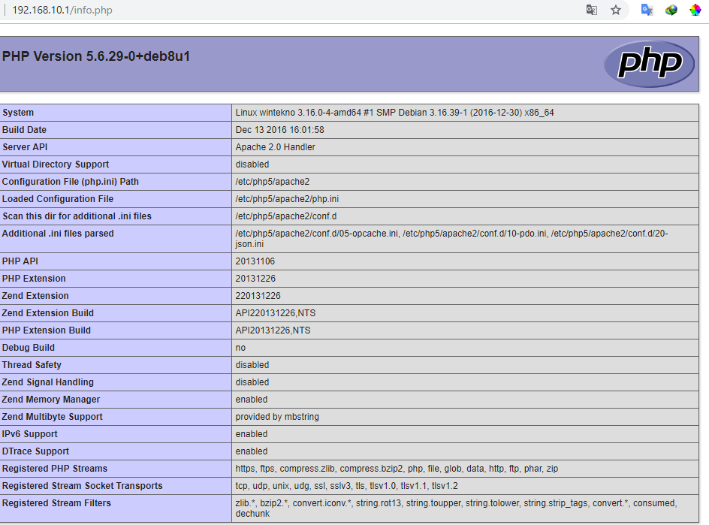The image size is (709, 525).
Task: Select the heading 'PHP Version 5.6.29-0+deb8u1'
Action: point(96,56)
